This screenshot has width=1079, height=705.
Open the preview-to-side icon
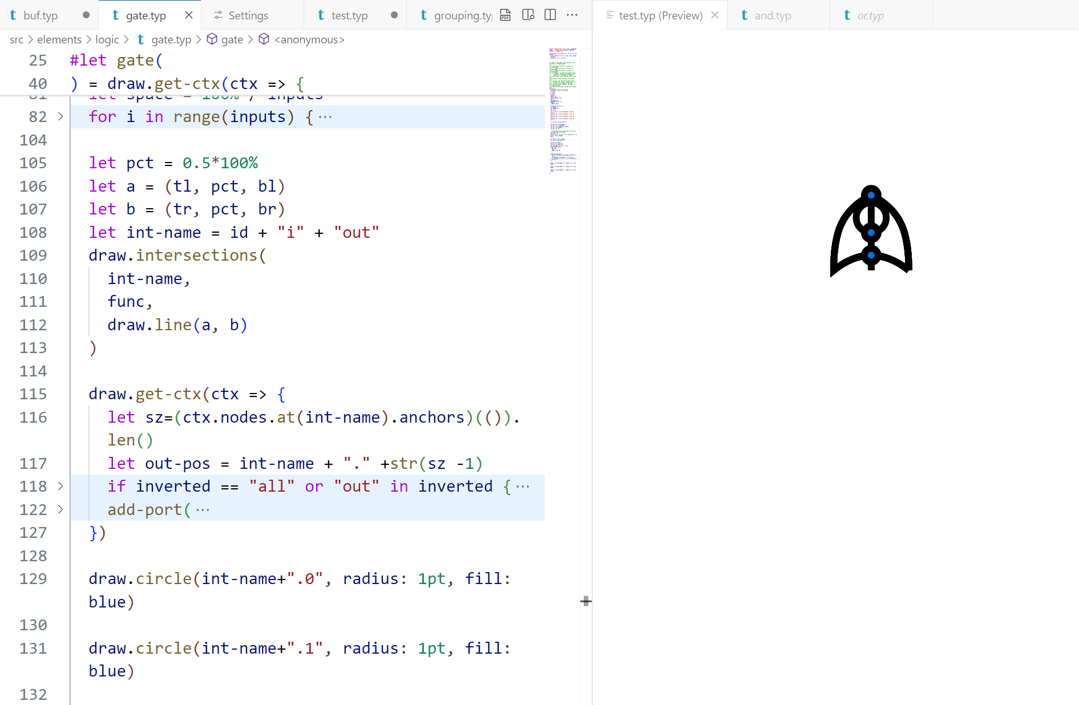[528, 15]
